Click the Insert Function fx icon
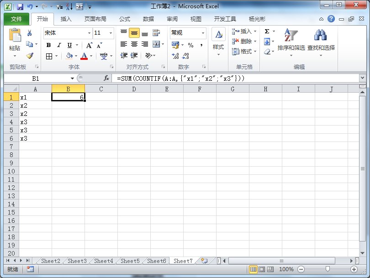370x278 pixels. pyautogui.click(x=106, y=78)
